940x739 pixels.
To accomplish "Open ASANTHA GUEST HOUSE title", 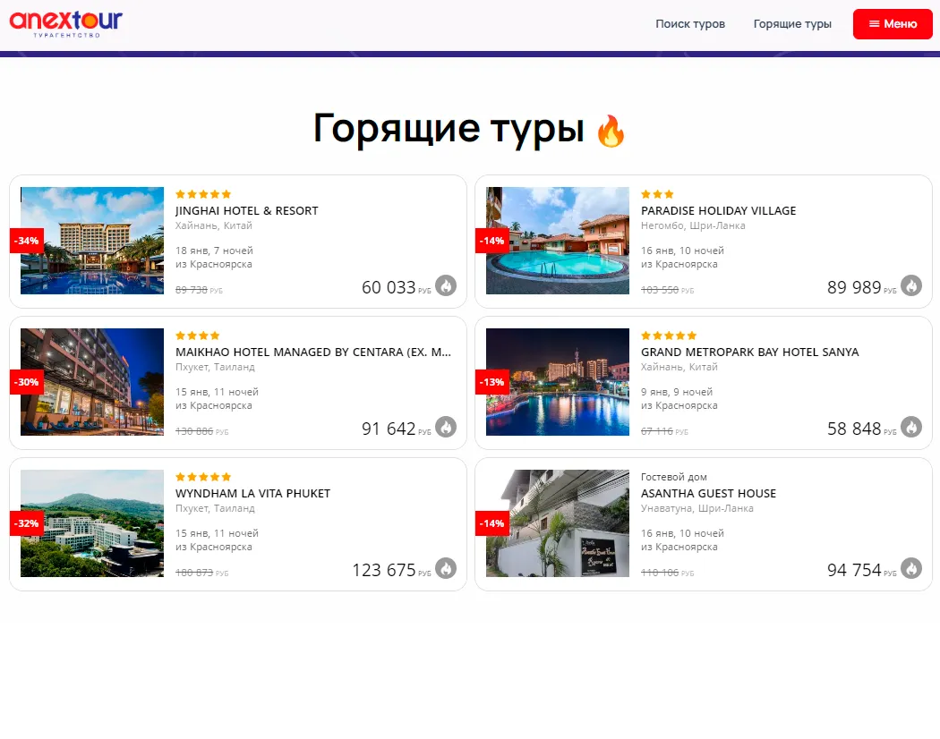I will point(708,493).
